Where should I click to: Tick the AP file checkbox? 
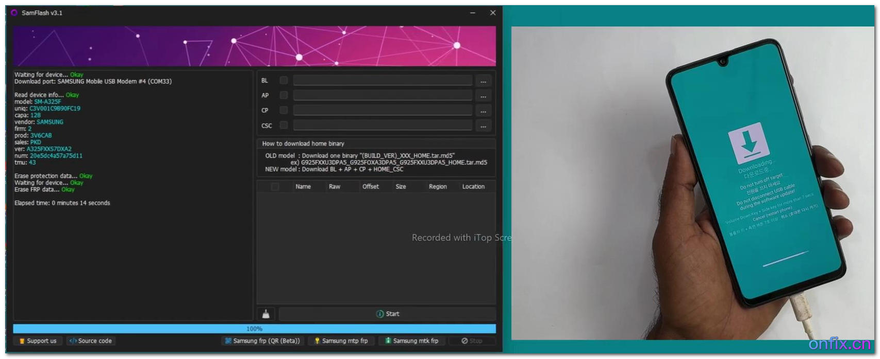tap(284, 95)
